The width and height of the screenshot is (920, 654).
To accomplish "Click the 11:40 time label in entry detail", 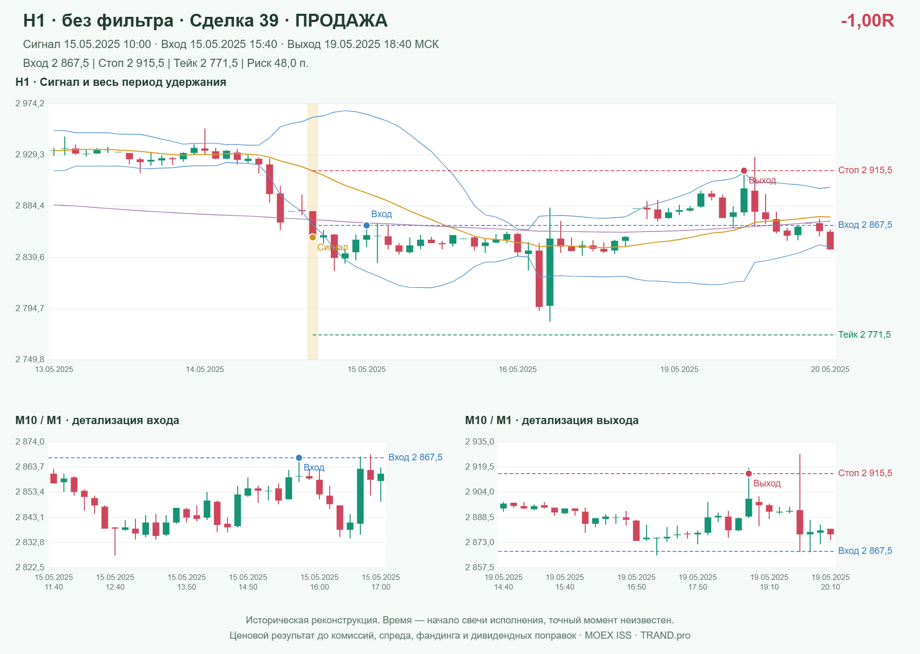I will 54,587.
